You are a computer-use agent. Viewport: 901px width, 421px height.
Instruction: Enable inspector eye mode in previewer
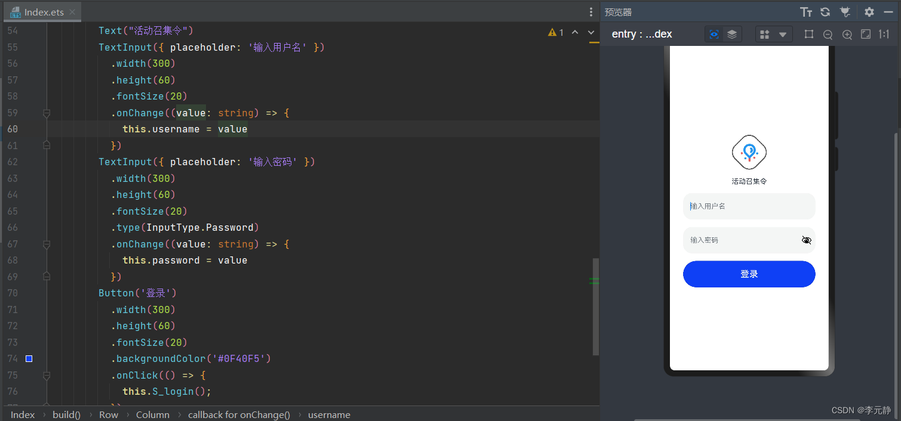[x=714, y=34]
